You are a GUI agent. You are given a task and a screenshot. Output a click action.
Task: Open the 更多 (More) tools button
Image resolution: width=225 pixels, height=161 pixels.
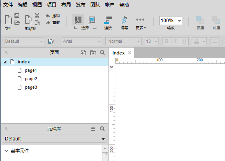pyautogui.click(x=141, y=23)
